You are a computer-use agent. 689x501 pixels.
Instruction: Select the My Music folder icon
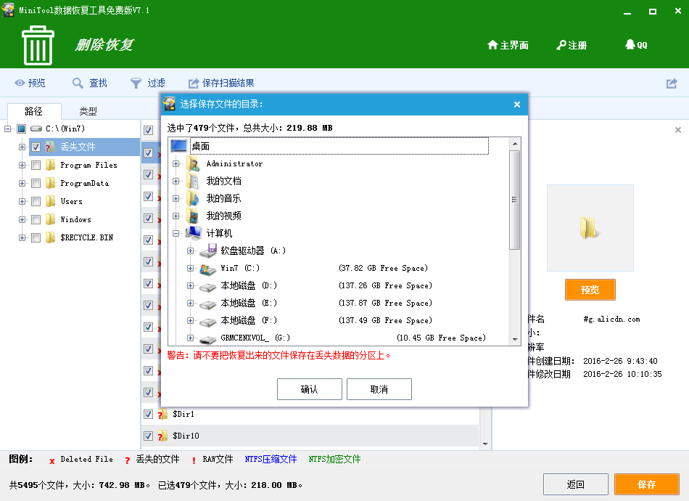194,198
